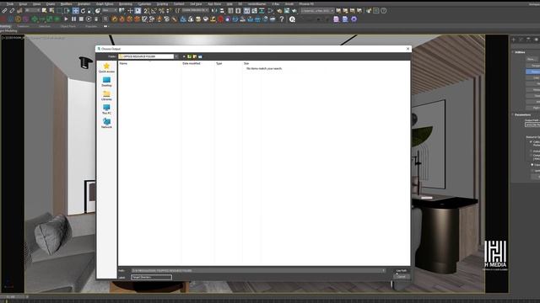Go to Desktop in dialog sidebar
The image size is (540, 303).
[x=106, y=82]
